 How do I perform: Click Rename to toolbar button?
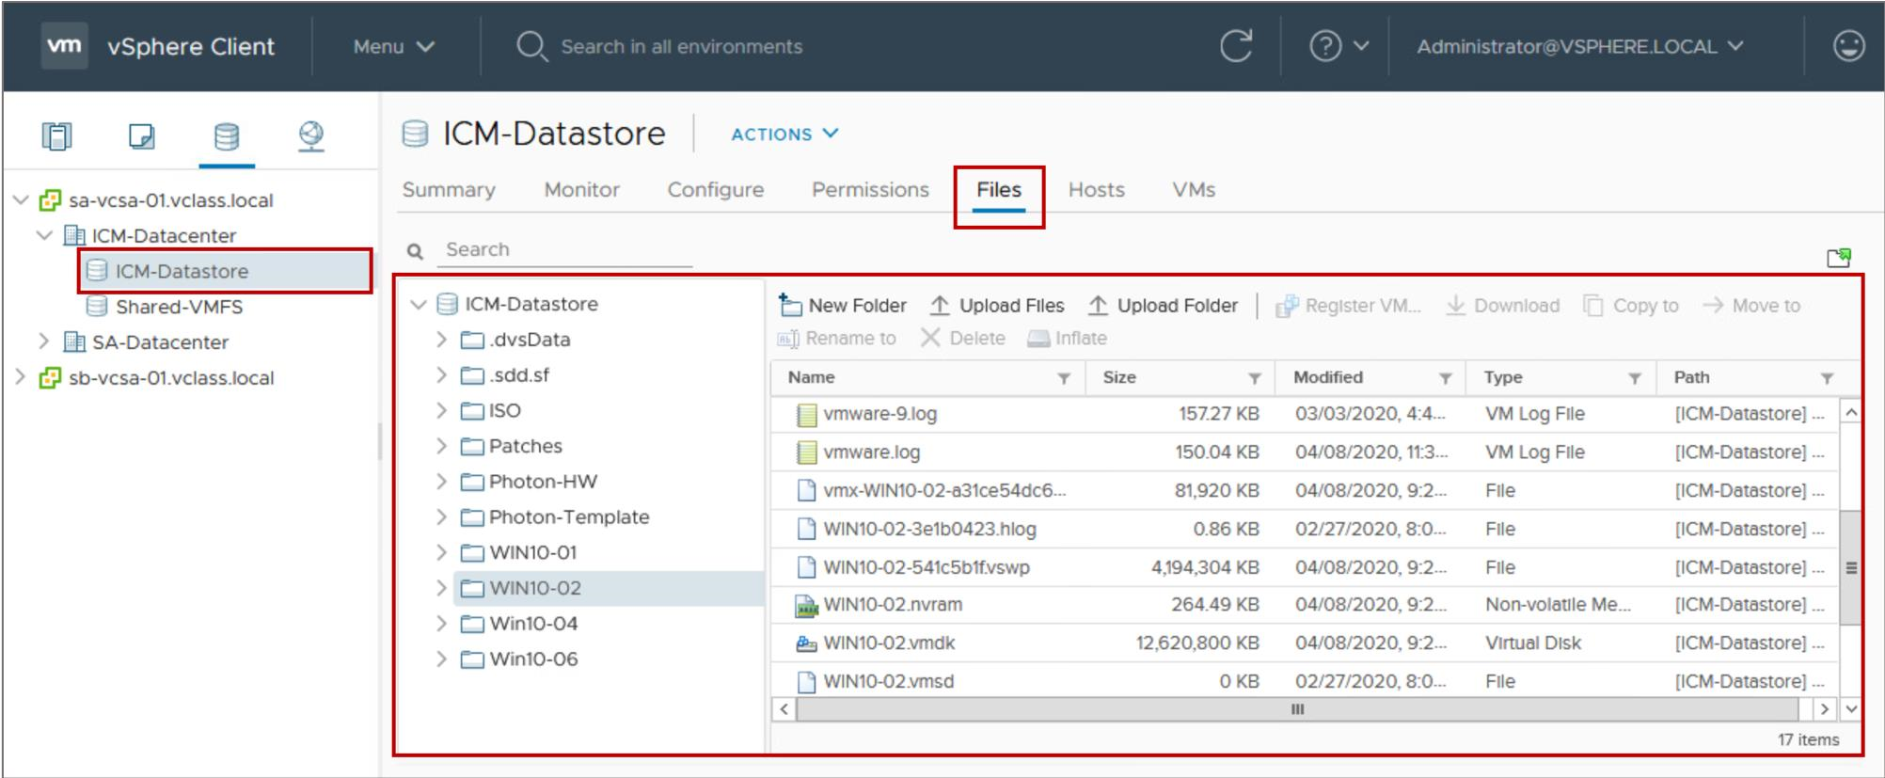(x=836, y=339)
